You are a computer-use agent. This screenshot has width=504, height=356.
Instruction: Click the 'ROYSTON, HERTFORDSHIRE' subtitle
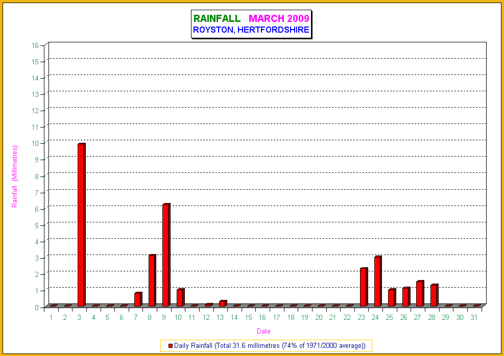click(x=251, y=30)
